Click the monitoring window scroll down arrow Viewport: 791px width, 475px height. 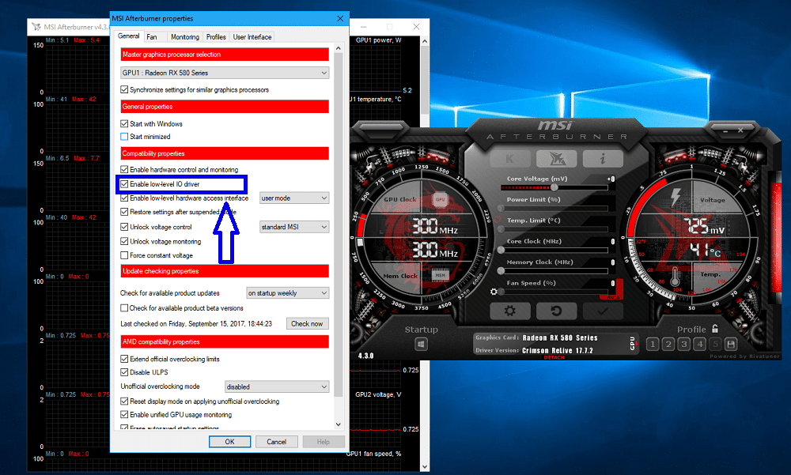425,467
